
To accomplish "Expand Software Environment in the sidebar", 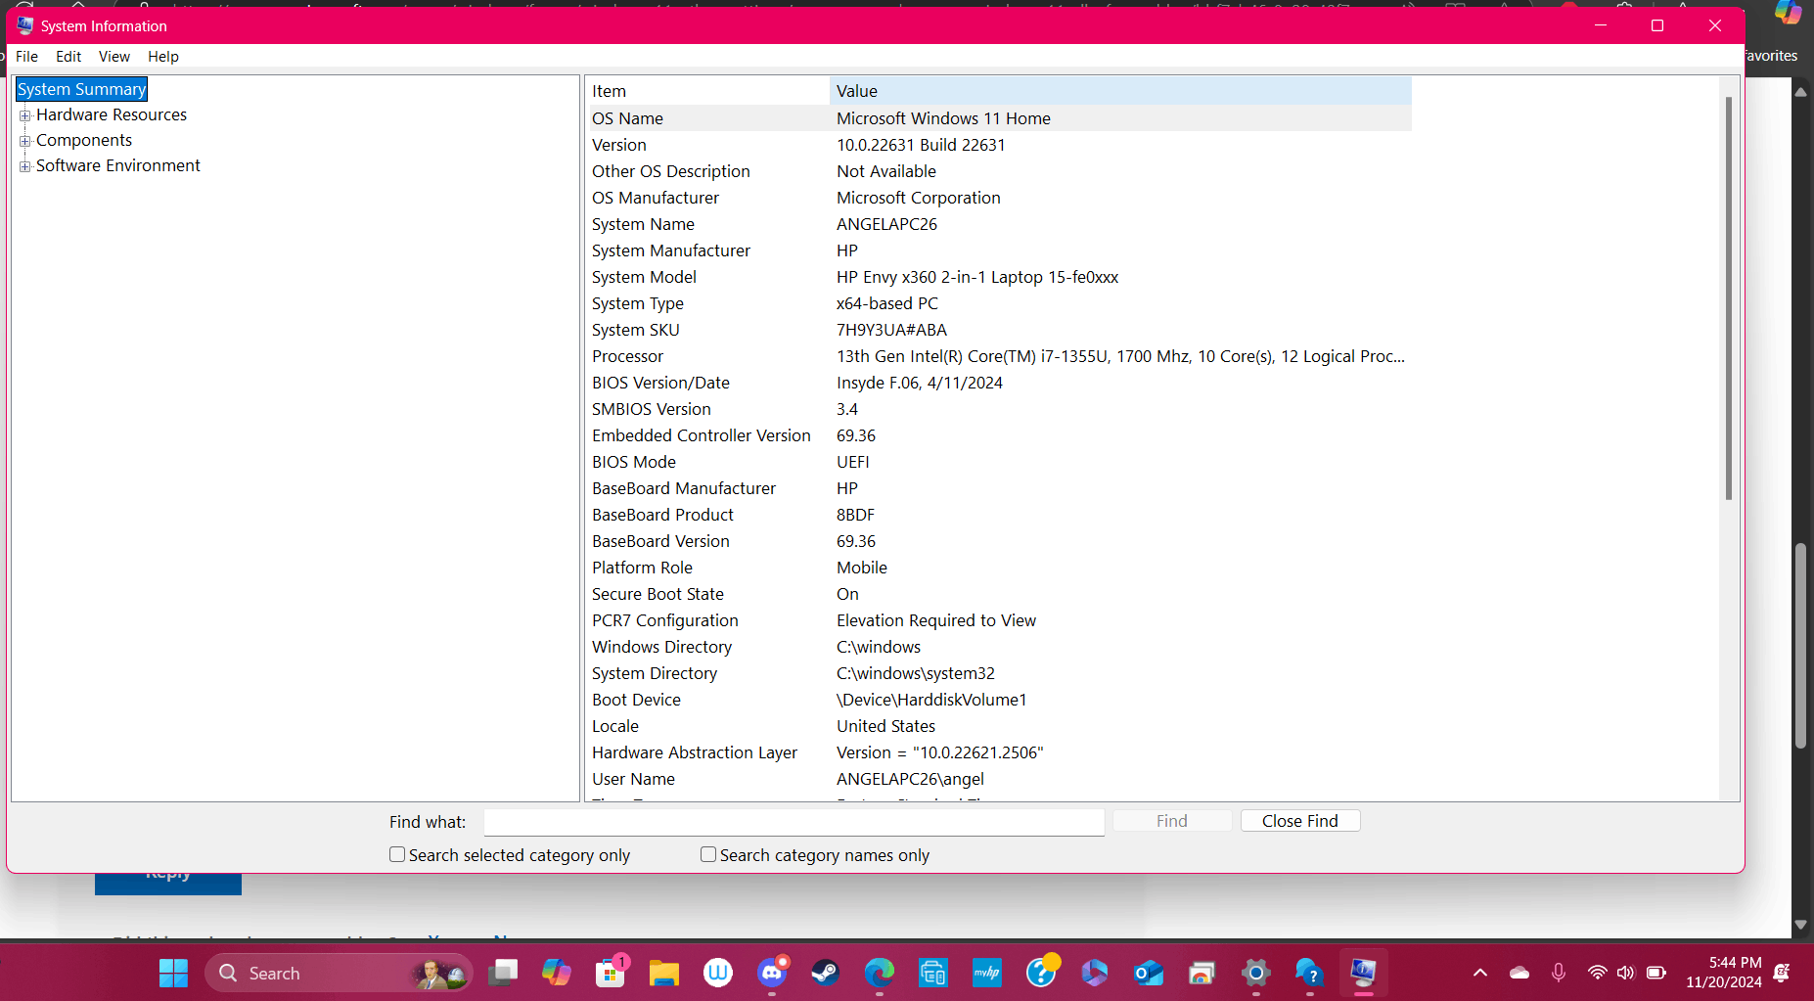I will tap(25, 165).
